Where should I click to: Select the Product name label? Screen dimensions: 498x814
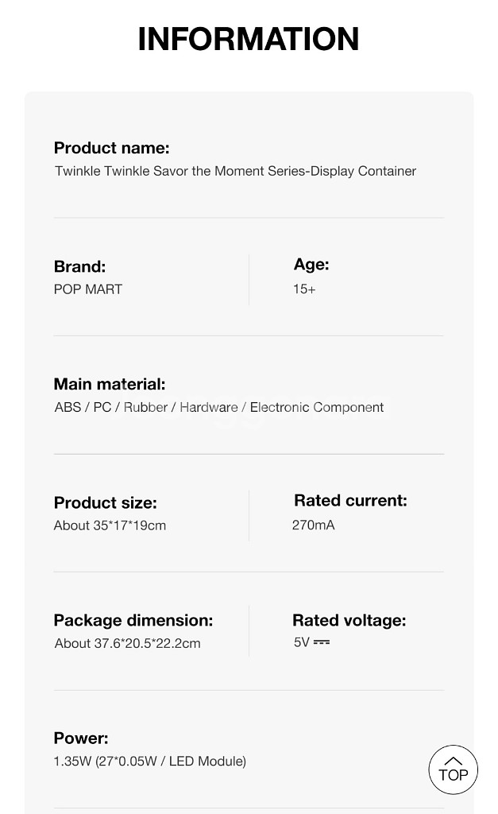tap(111, 148)
